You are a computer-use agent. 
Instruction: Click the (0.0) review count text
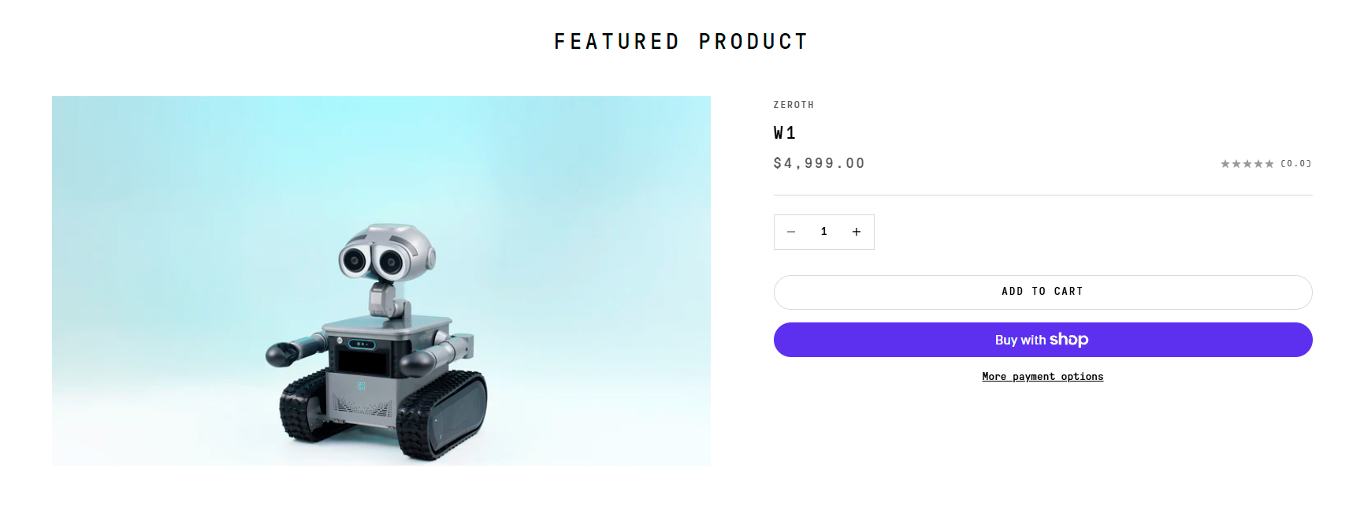pos(1295,164)
